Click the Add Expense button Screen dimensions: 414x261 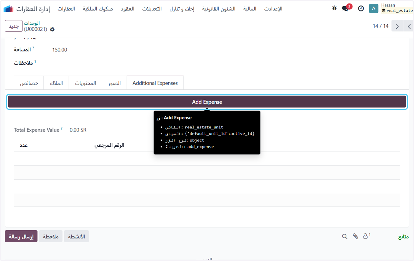207,102
